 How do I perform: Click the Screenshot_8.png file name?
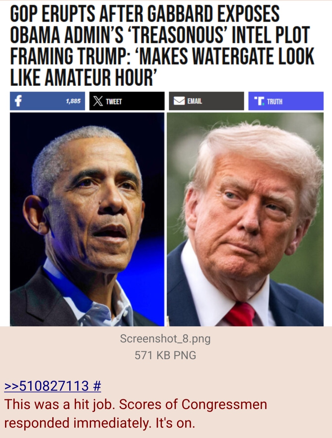coord(165,339)
